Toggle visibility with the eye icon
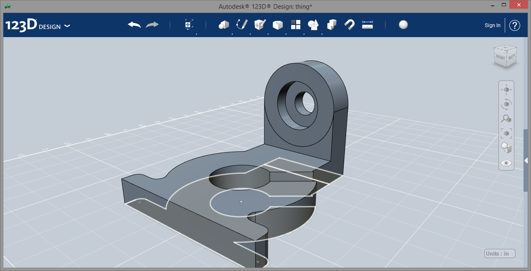Viewport: 531px width, 271px height. pos(506,163)
